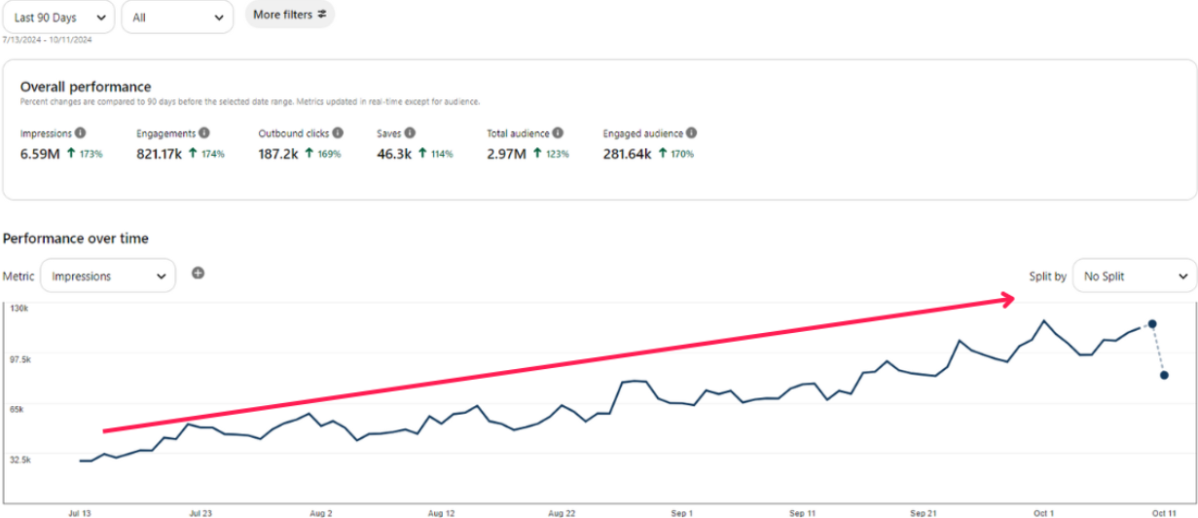Click the 821.17k engagements value
1198x518 pixels.
click(159, 154)
